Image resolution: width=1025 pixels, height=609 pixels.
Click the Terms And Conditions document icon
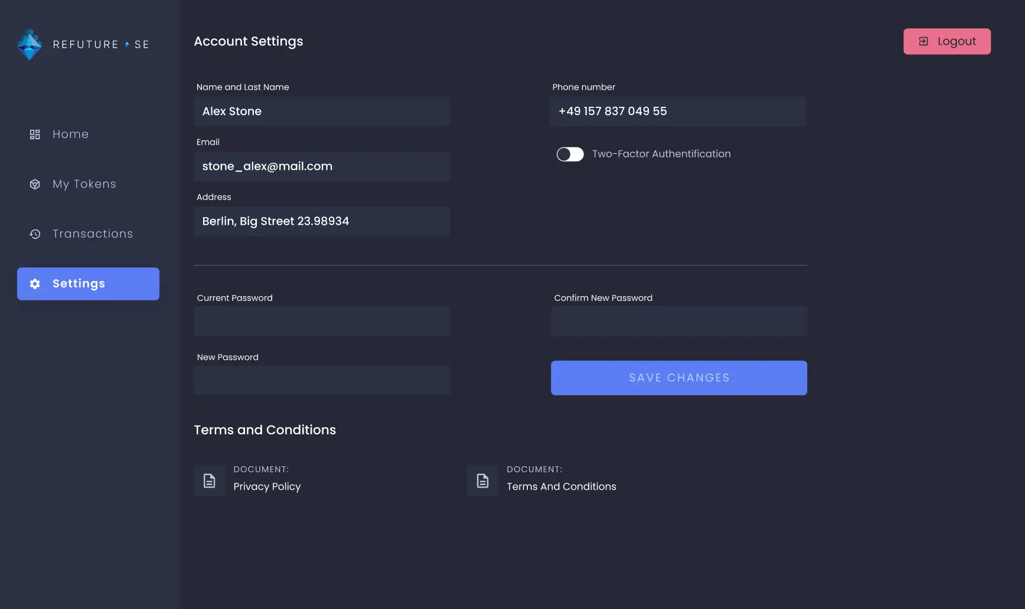pos(482,480)
